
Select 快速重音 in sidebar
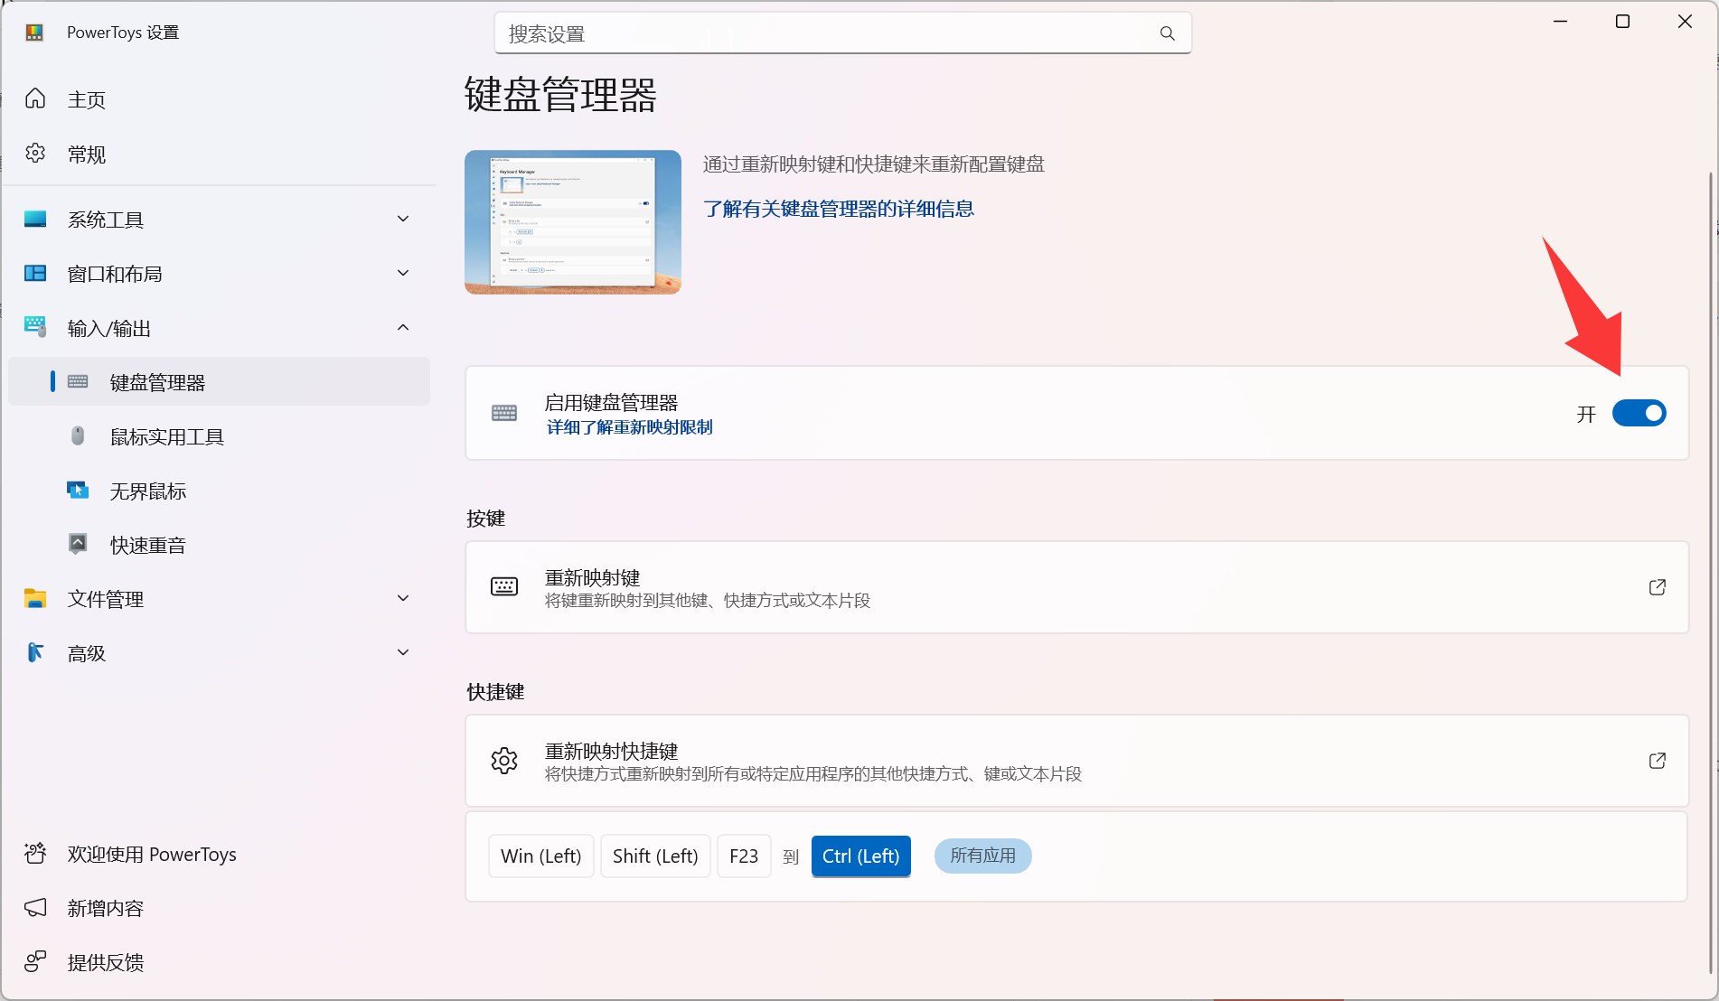[x=219, y=545]
